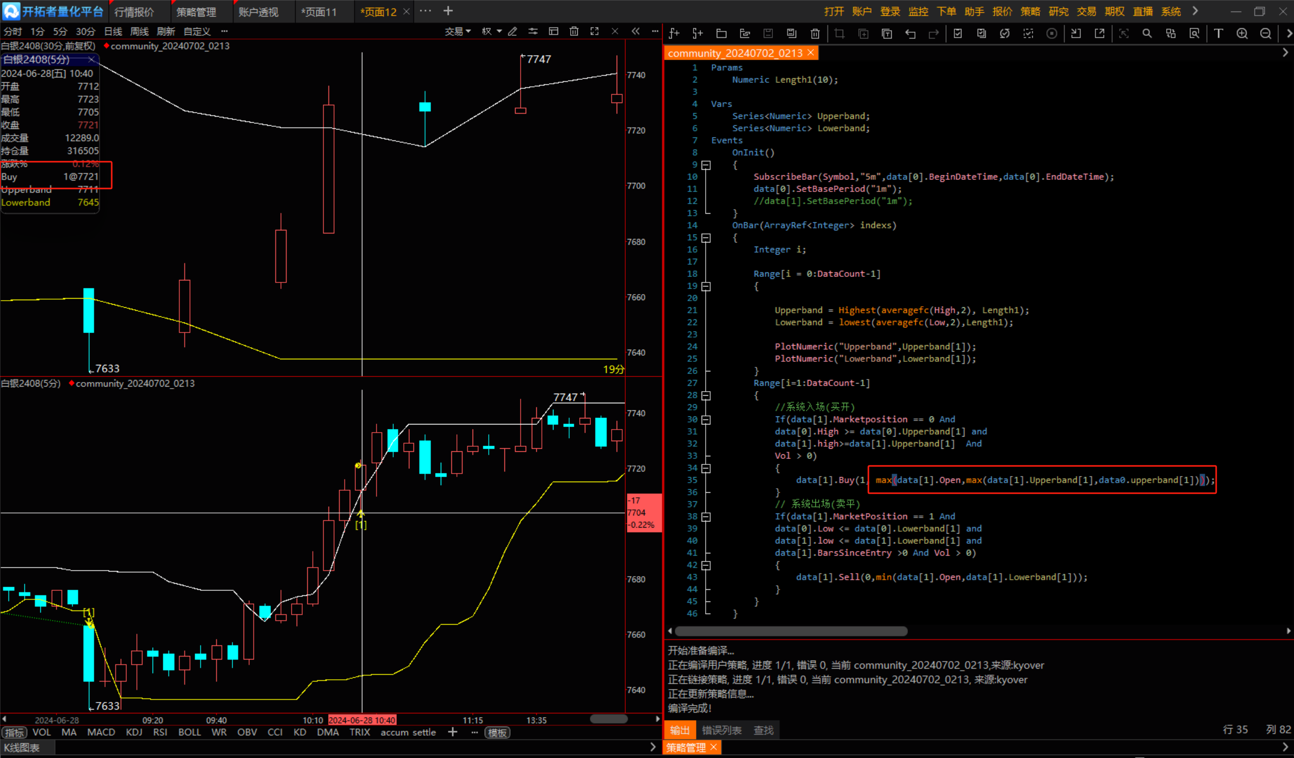Add a new page tab with plus

[x=448, y=11]
